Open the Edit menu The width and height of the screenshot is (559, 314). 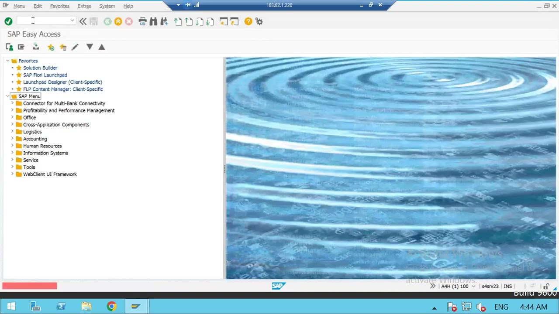click(38, 6)
